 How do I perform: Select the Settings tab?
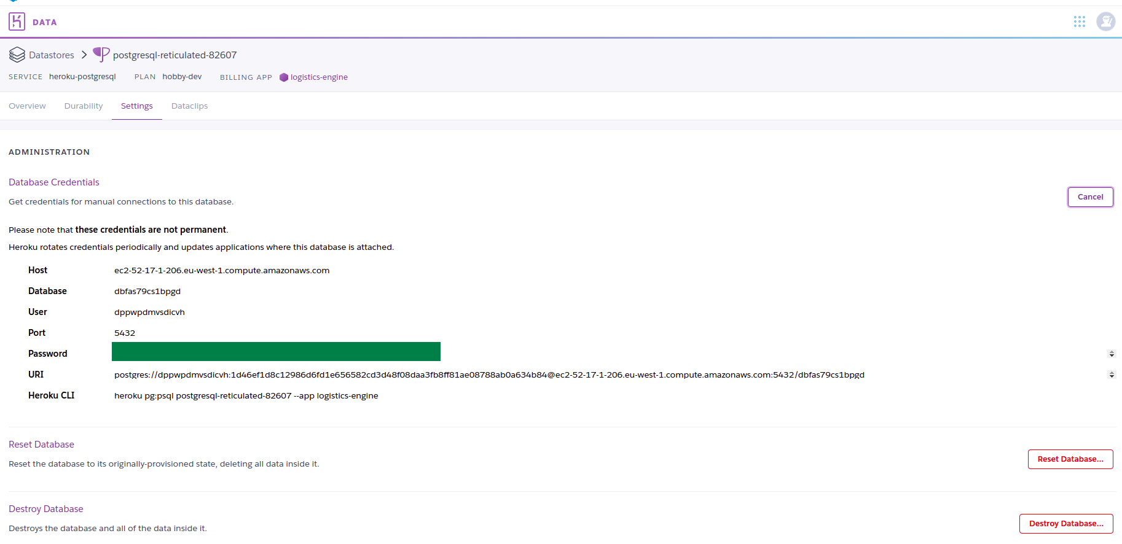[137, 106]
